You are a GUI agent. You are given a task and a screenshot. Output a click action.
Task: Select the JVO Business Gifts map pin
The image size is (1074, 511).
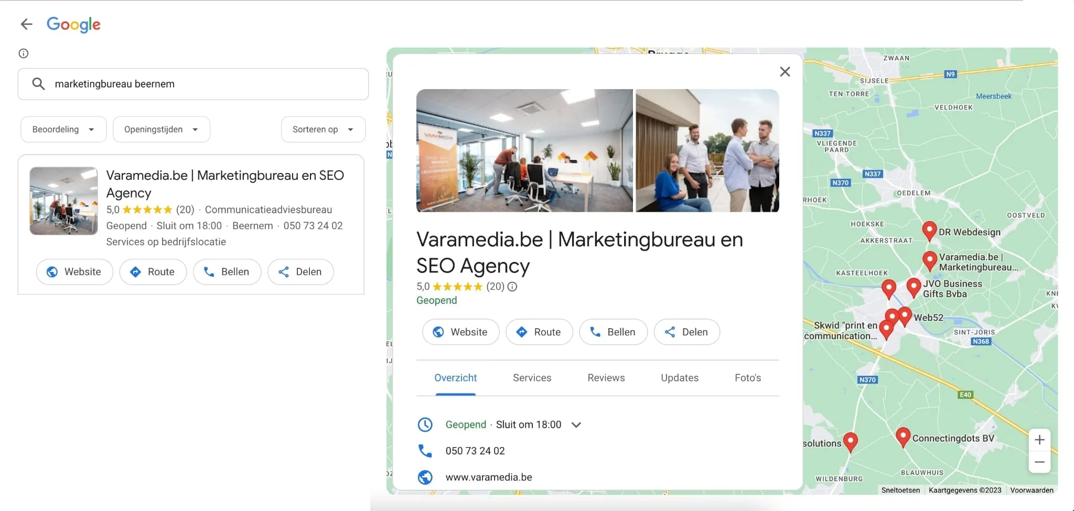[914, 288]
